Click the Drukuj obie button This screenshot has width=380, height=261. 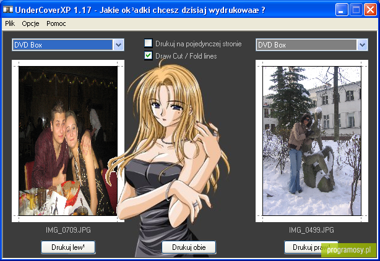pos(189,247)
